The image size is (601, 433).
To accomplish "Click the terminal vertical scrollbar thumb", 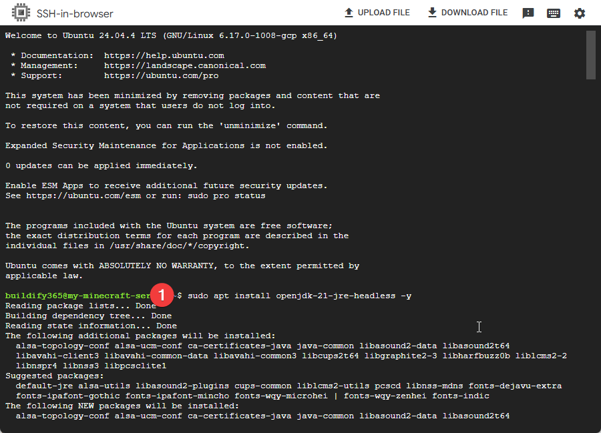I will (591, 55).
